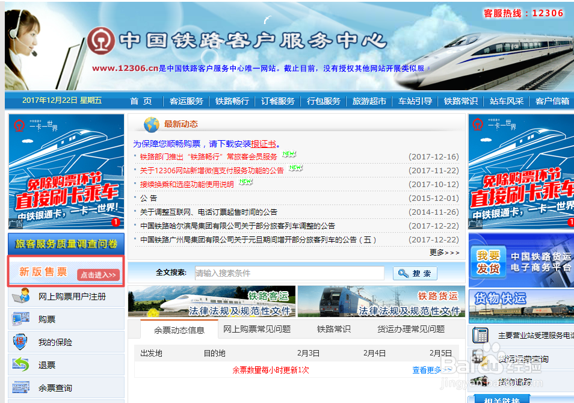Open 余票查询 in left sidebar
This screenshot has height=403, width=574.
click(x=55, y=388)
